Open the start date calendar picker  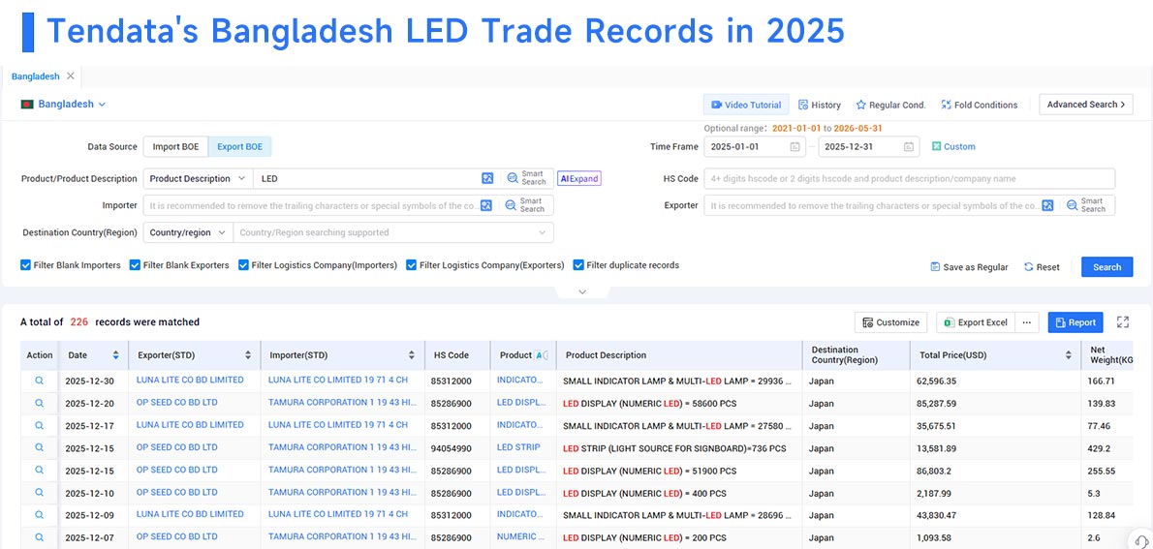coord(795,147)
